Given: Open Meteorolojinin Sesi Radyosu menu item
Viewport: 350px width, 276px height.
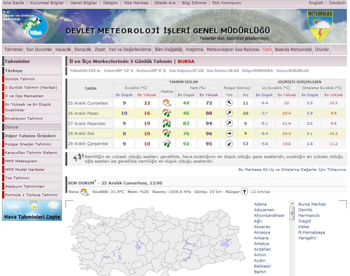Looking at the screenshot, I should pyautogui.click(x=233, y=49).
